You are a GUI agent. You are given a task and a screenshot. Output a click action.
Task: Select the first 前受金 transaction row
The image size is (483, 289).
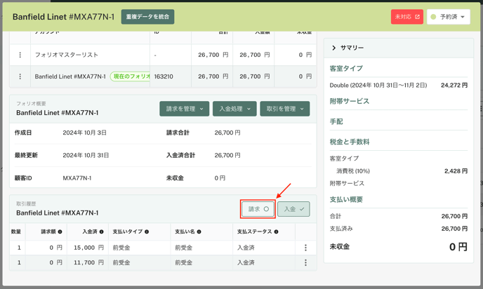(140, 248)
